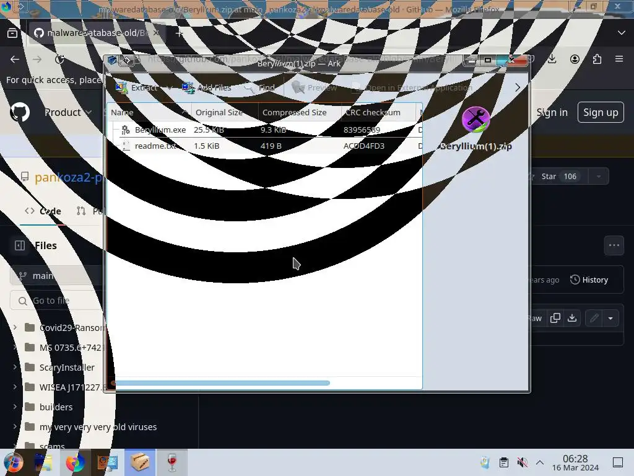Expand Ark toolbar overflow chevron

click(x=518, y=87)
